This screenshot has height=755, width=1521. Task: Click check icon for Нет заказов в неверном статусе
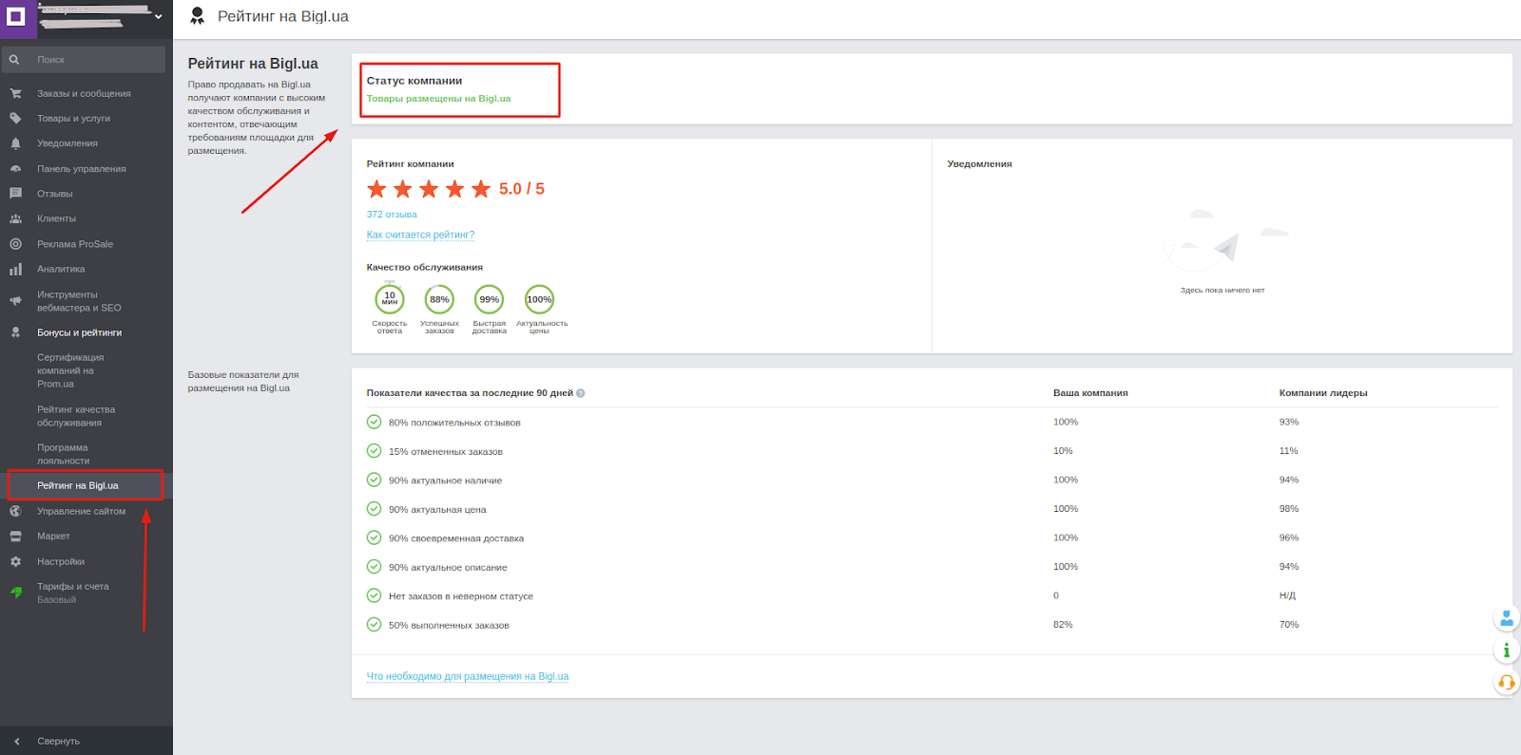coord(375,595)
